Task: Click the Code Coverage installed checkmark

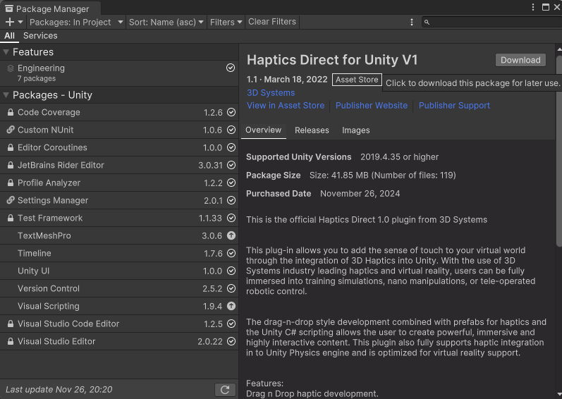Action: click(231, 113)
